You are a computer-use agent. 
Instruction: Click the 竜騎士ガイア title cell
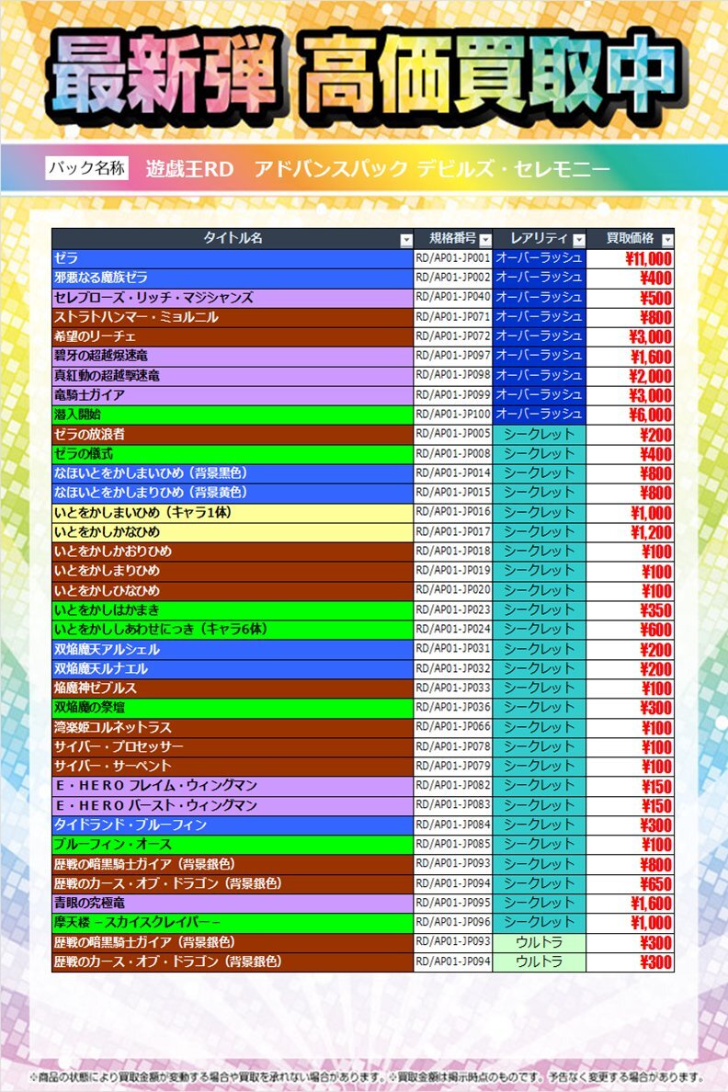click(x=233, y=395)
